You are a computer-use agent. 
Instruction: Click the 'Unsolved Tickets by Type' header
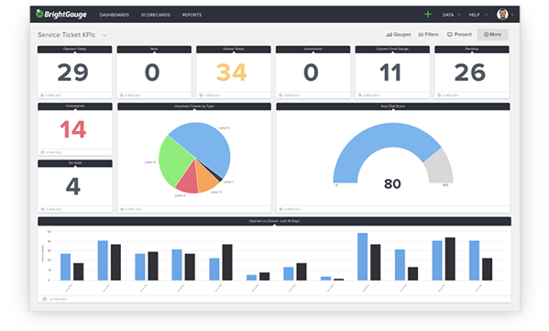tap(194, 106)
